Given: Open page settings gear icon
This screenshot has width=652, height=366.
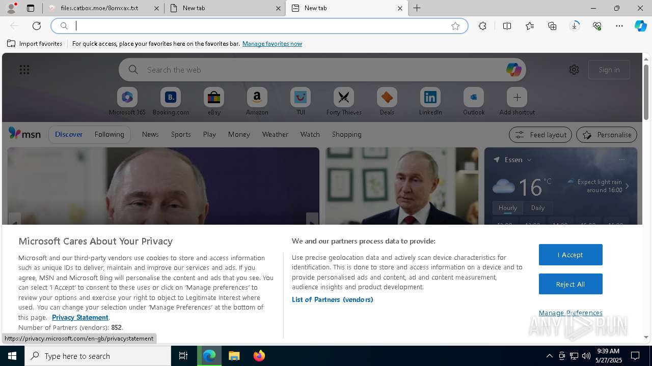Looking at the screenshot, I should [x=574, y=70].
